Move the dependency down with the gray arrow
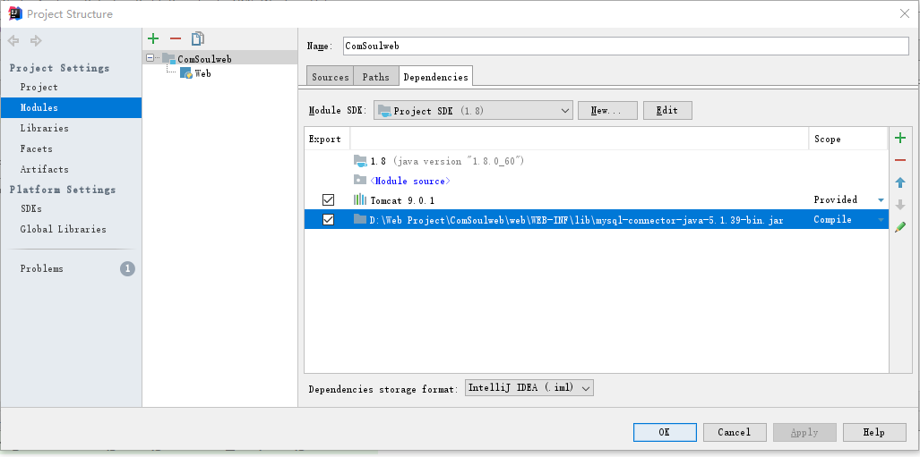 (900, 205)
